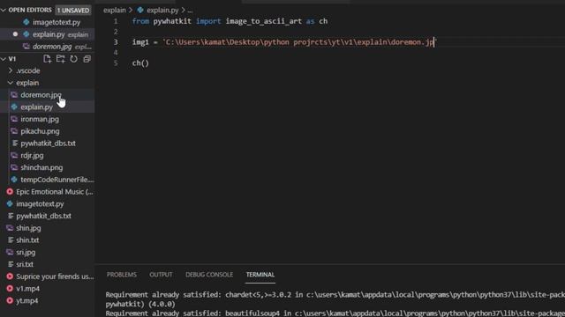
Task: Click the breadcrumb ellipsis after explain.py
Action: click(x=190, y=10)
